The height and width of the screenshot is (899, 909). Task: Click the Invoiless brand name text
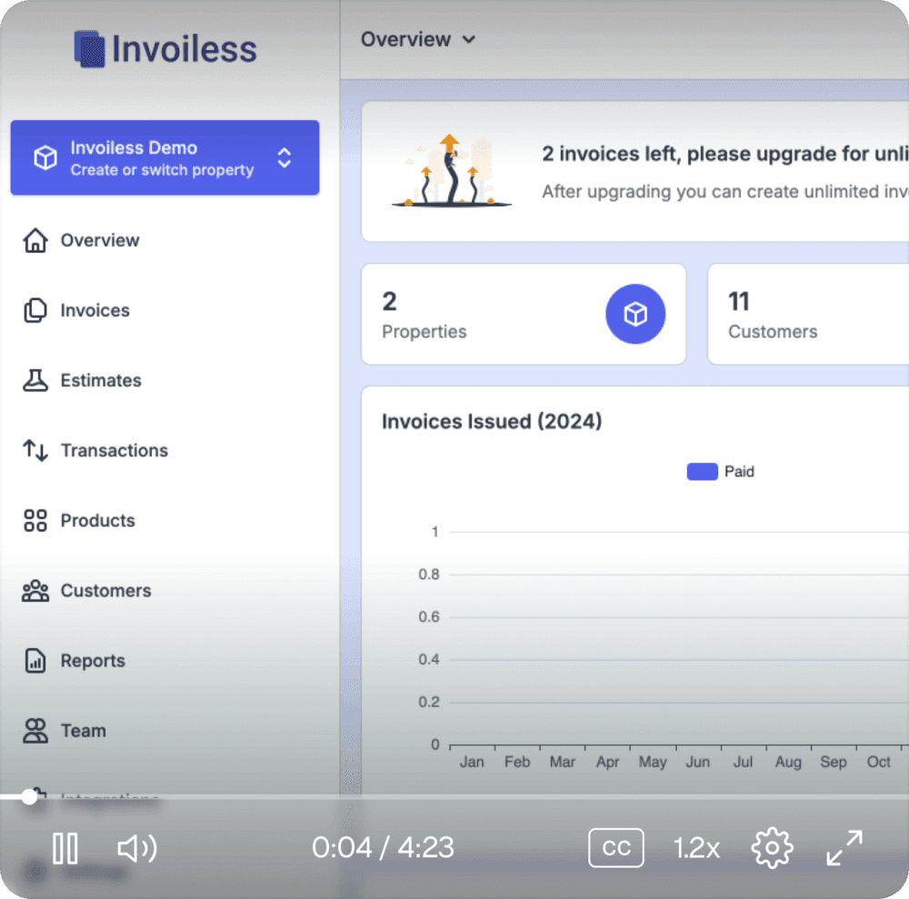pos(184,49)
